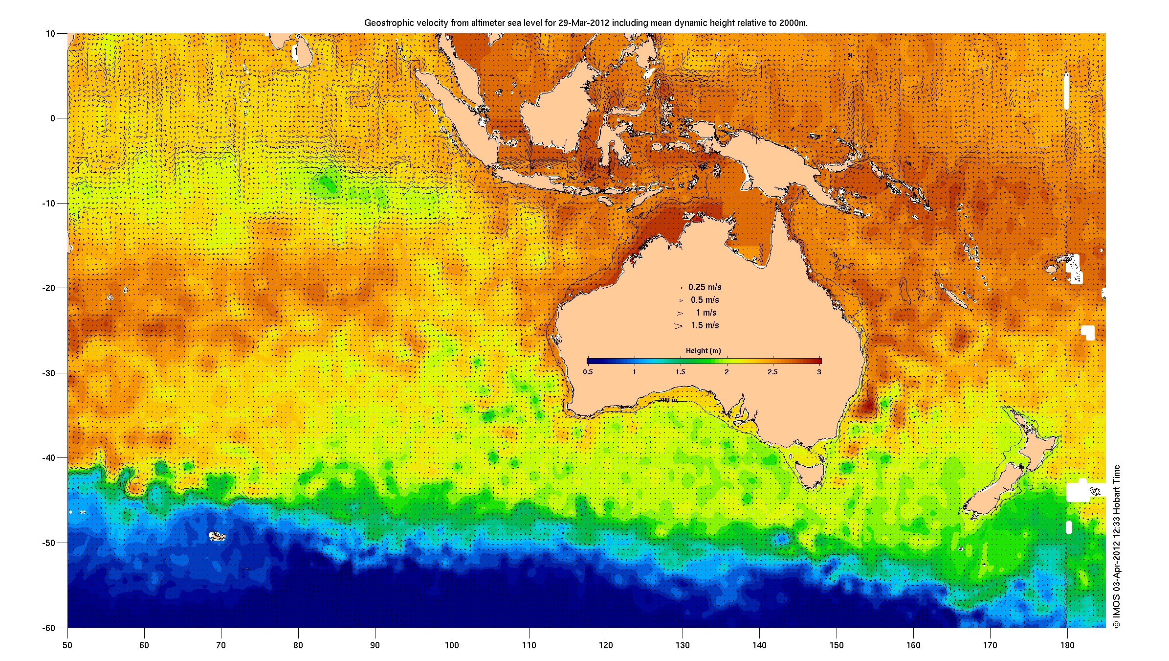Click the height colorbar gradient strip
1169x661 pixels.
pos(704,361)
